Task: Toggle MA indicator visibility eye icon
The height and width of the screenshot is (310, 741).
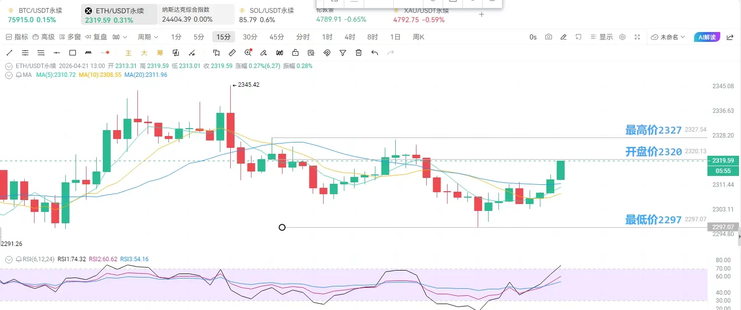Action: (x=9, y=75)
